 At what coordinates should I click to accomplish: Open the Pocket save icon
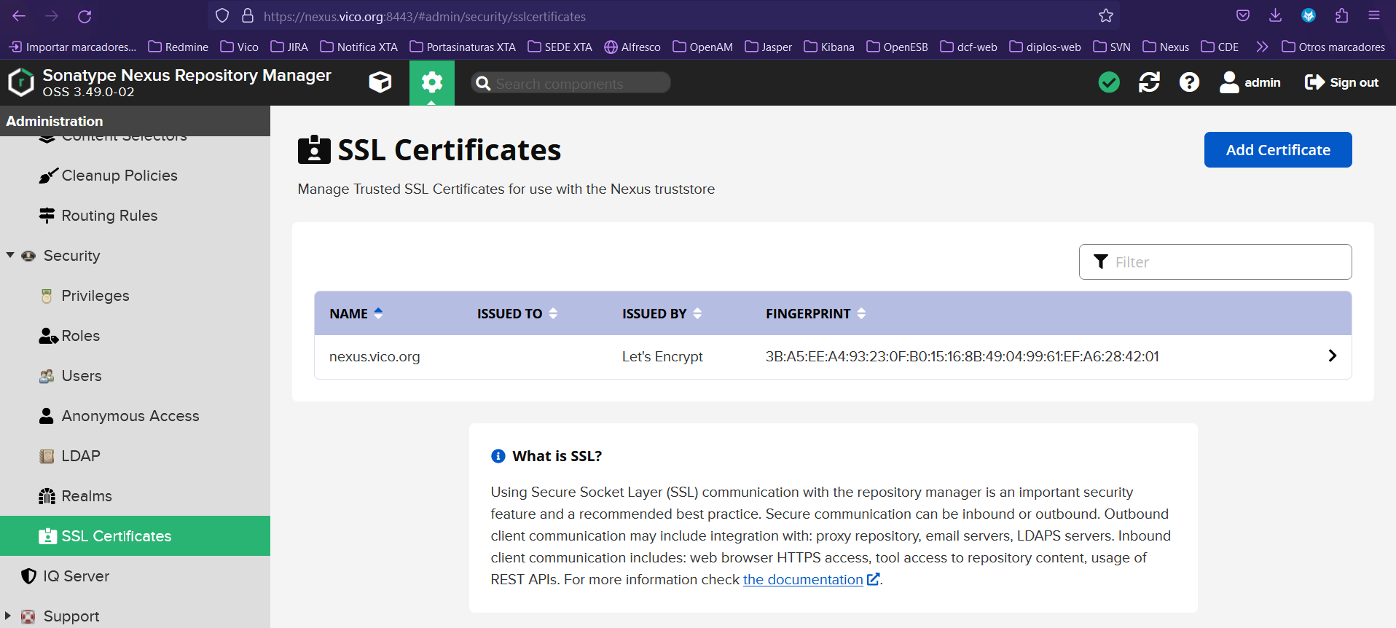(1243, 16)
